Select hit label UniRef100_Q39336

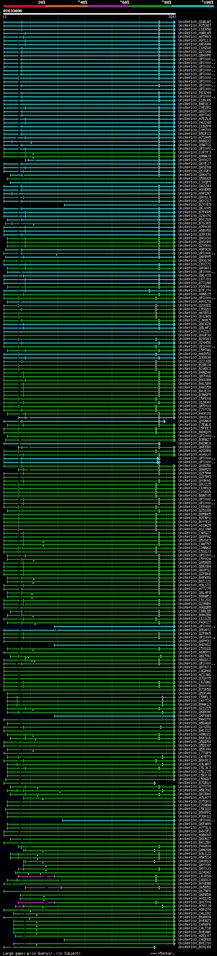pos(195,235)
